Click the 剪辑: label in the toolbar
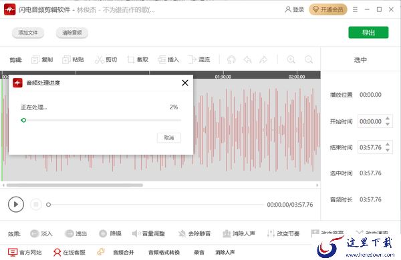This screenshot has height=260, width=401. (15, 60)
